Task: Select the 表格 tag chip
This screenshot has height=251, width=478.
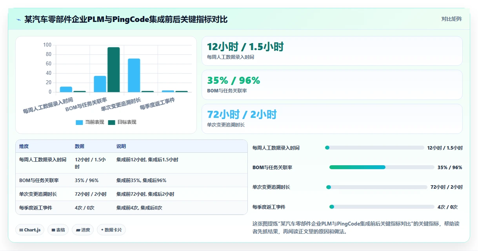Action: [x=58, y=230]
